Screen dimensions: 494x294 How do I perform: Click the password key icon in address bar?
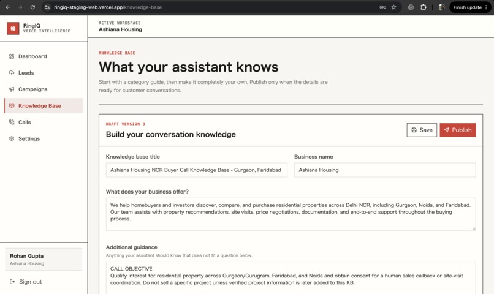point(383,7)
